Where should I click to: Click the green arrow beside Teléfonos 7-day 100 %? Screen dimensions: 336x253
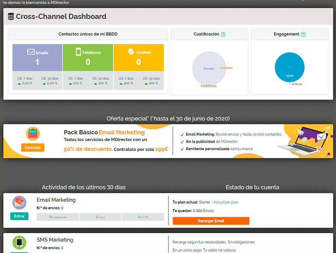[x=70, y=83]
